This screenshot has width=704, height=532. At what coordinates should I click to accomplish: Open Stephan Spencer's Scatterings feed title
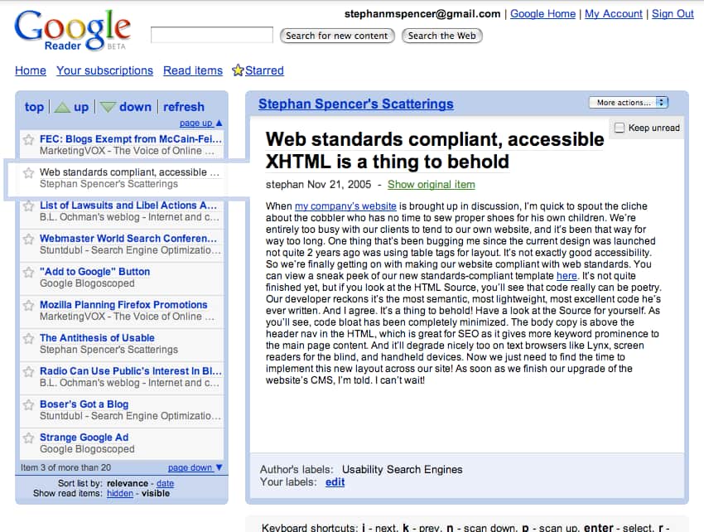(356, 104)
